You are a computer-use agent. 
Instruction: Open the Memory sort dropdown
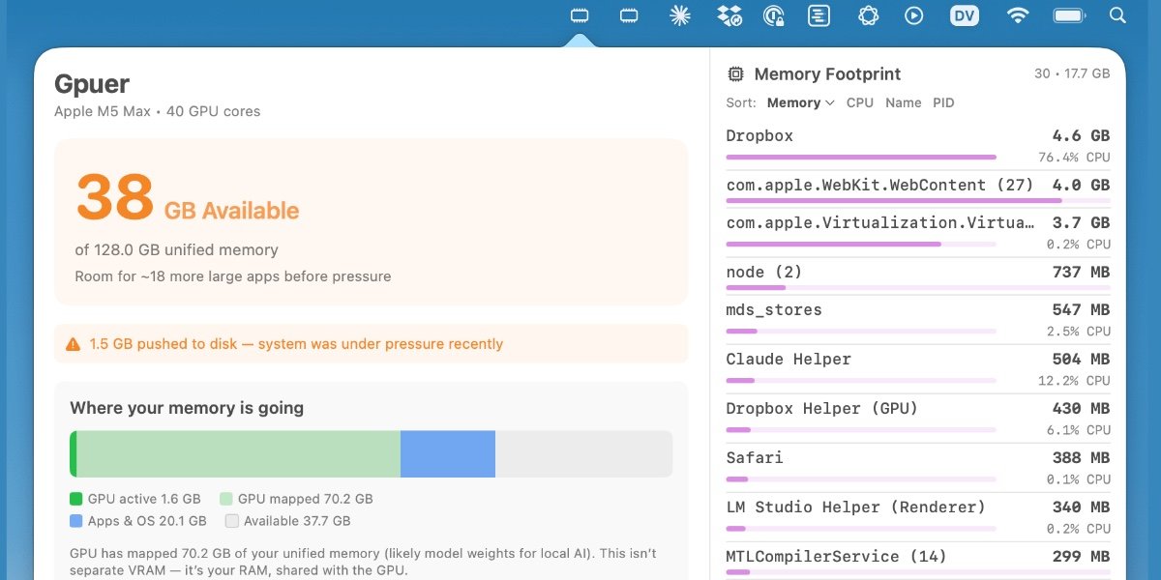click(x=800, y=102)
